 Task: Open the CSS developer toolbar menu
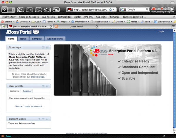[x=36, y=22]
